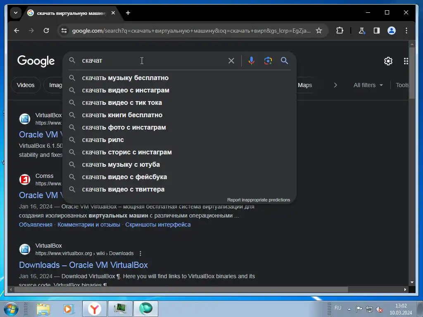Bookmark this page with the star

point(319,31)
